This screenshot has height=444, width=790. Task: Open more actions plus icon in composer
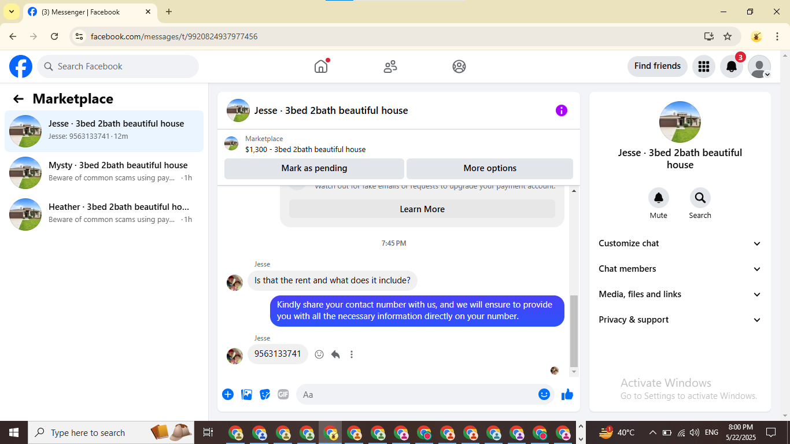click(x=228, y=394)
